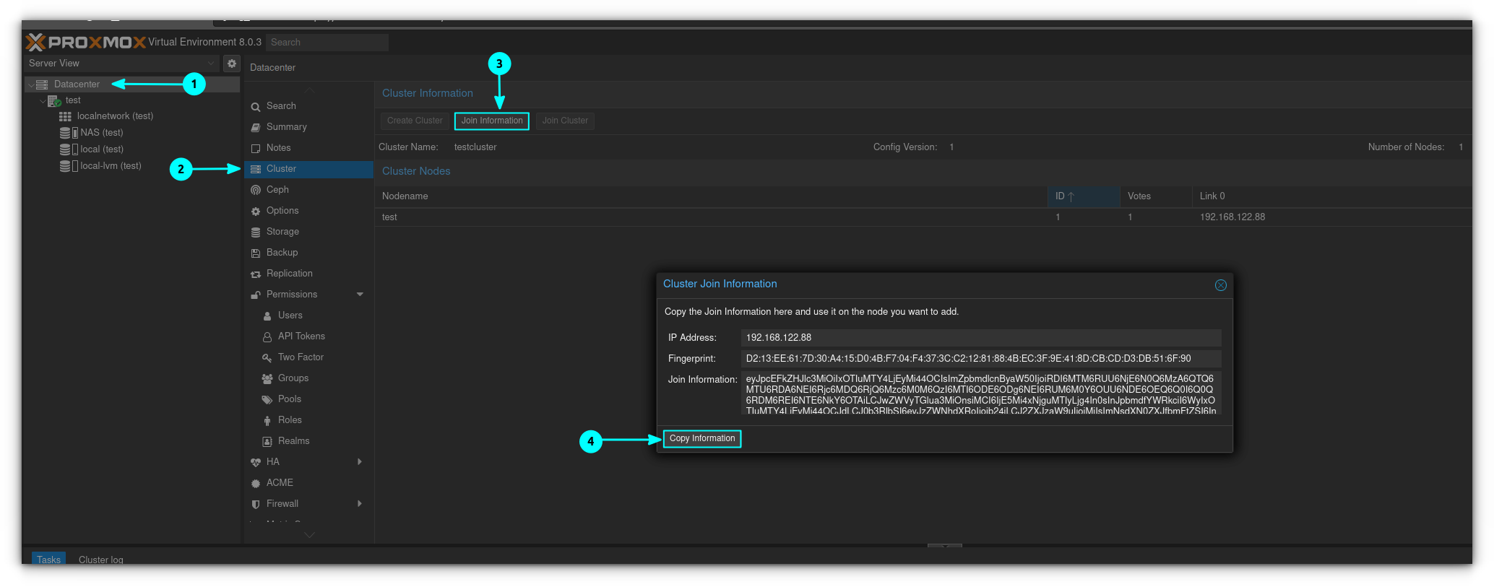Click the Copy Information button
The width and height of the screenshot is (1494, 587).
click(702, 438)
